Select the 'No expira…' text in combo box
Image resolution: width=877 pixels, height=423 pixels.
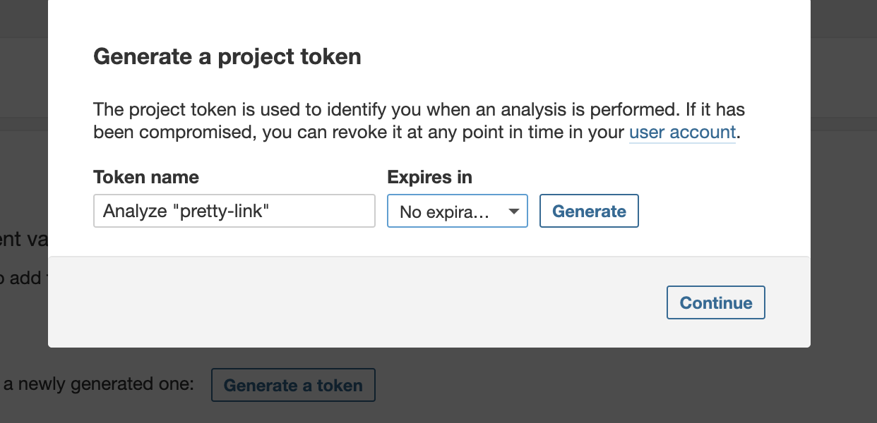[444, 211]
